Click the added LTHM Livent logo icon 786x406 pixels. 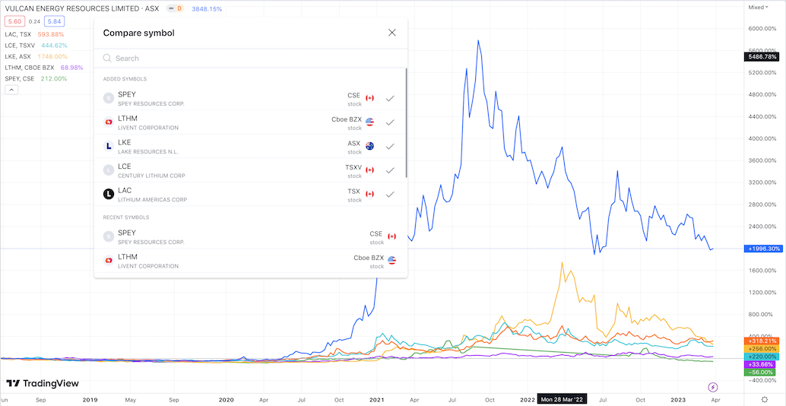[109, 122]
